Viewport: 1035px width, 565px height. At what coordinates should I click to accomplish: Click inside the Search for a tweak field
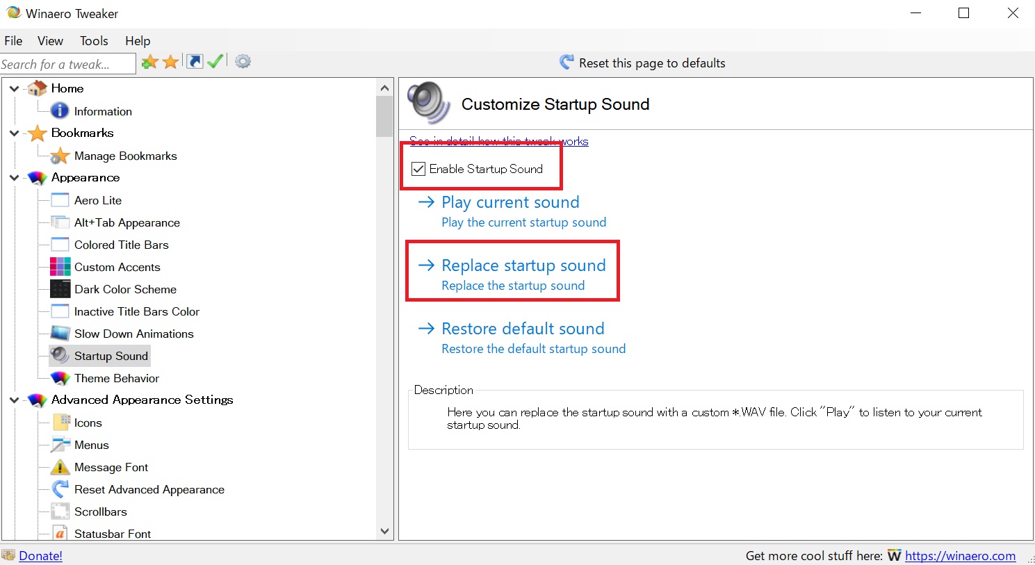tap(66, 64)
